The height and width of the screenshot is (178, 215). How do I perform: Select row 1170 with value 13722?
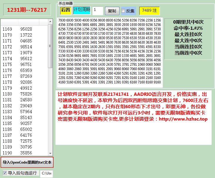click(24, 35)
